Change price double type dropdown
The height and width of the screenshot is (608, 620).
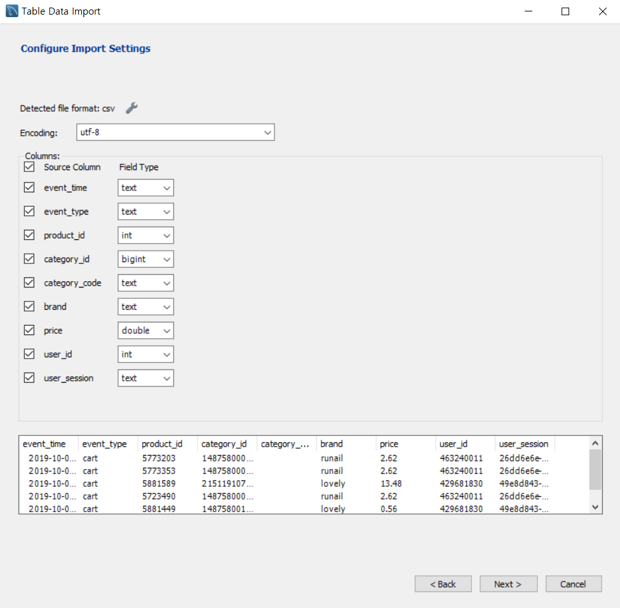[145, 330]
